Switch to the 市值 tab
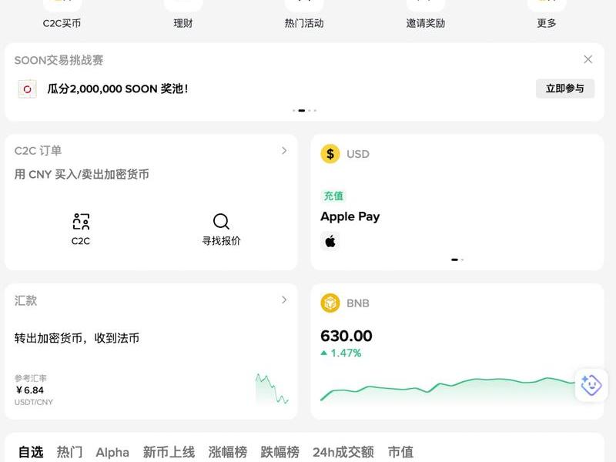This screenshot has width=616, height=462. click(400, 452)
